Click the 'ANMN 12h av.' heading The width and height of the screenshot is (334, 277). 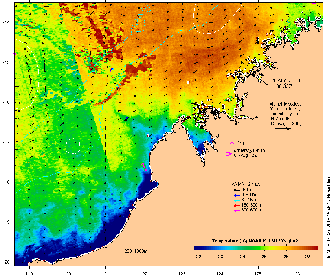(246, 184)
